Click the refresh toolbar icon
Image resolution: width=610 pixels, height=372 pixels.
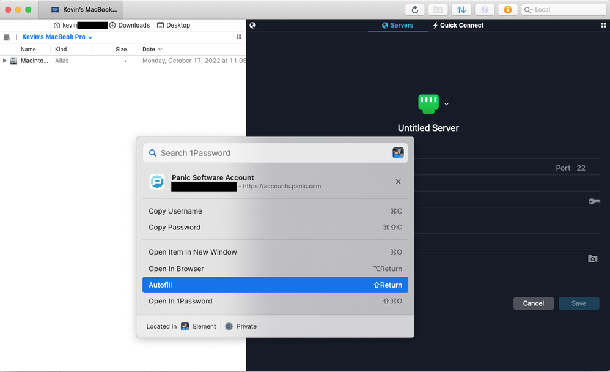pyautogui.click(x=415, y=10)
